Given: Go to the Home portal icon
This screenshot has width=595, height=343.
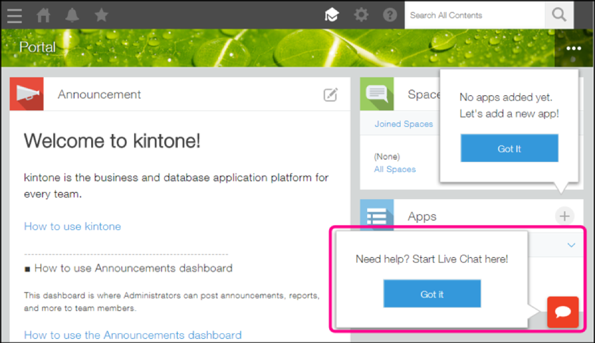Looking at the screenshot, I should point(44,15).
